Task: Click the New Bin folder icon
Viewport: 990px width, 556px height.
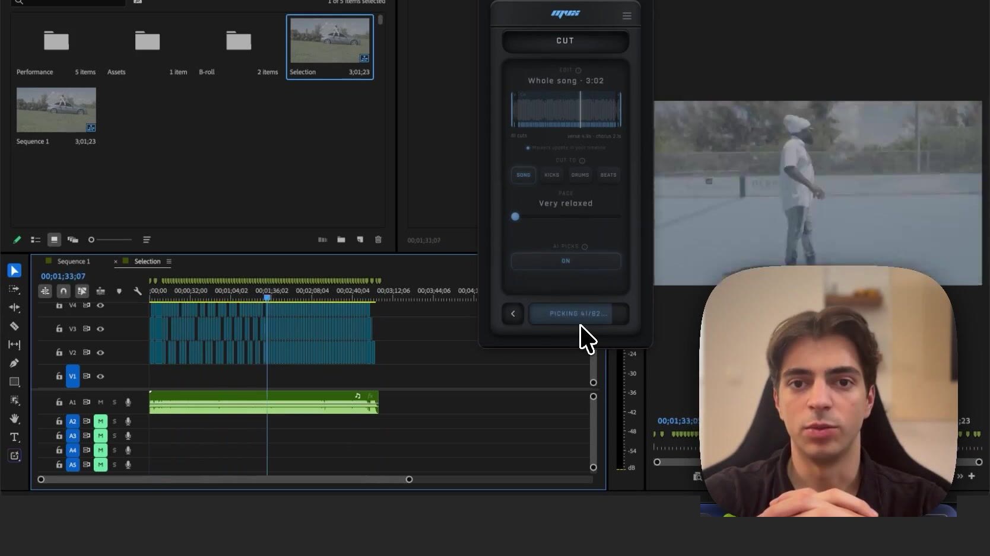Action: (x=341, y=239)
